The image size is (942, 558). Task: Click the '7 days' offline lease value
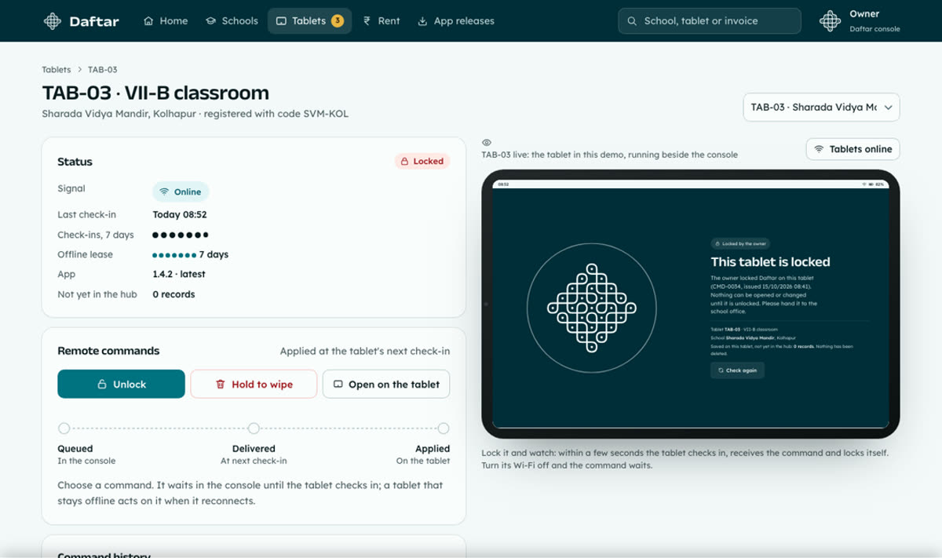click(x=214, y=255)
